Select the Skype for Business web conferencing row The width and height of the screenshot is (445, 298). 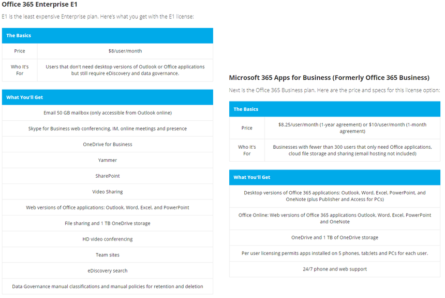pyautogui.click(x=107, y=129)
